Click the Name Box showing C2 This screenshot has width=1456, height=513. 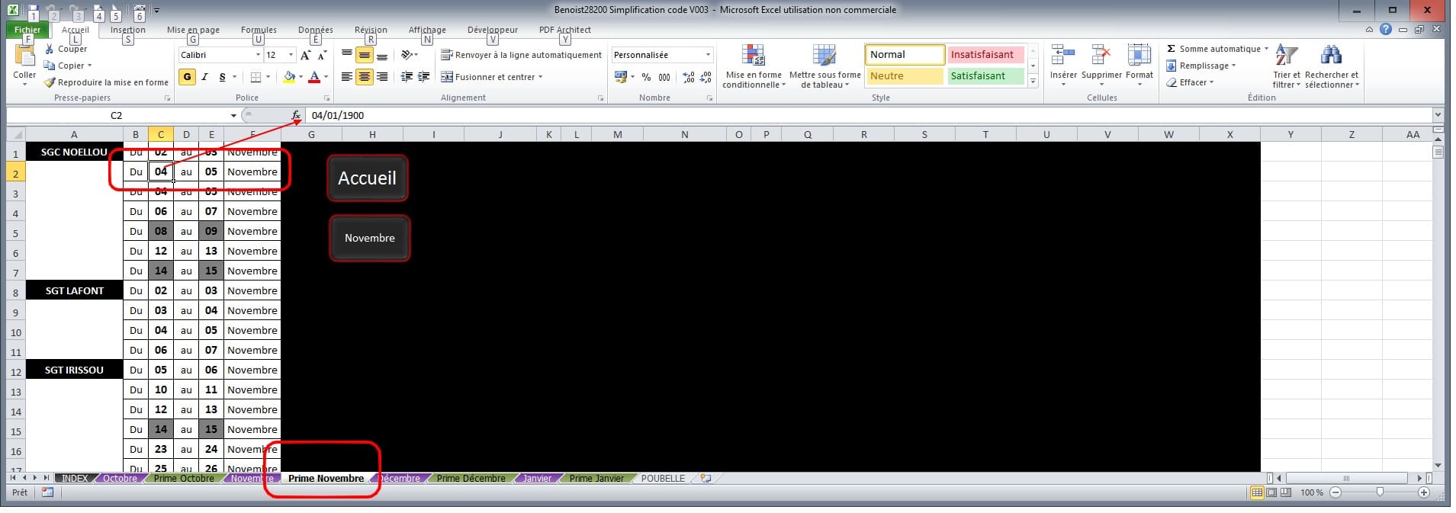(x=117, y=115)
